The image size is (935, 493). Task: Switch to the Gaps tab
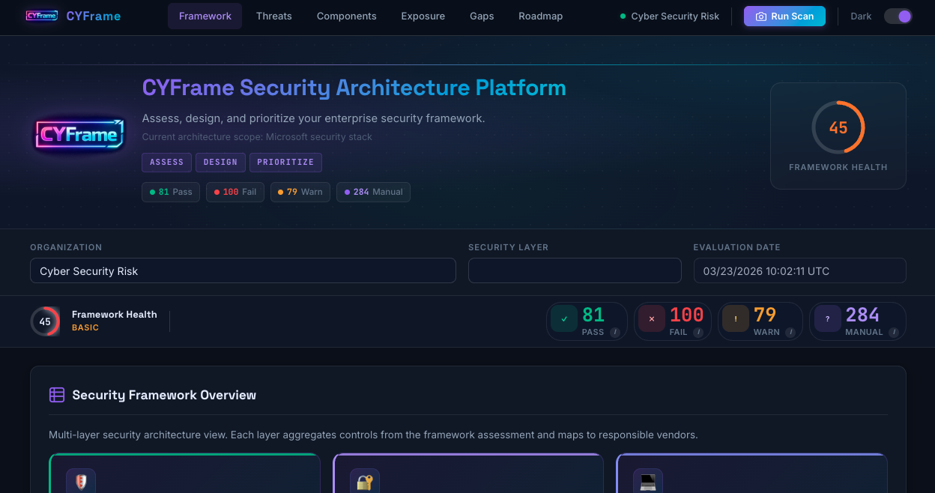pyautogui.click(x=482, y=16)
